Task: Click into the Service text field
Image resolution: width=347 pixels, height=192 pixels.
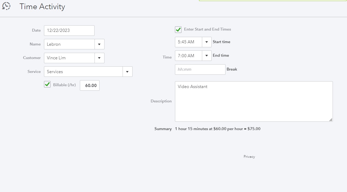Action: click(83, 72)
